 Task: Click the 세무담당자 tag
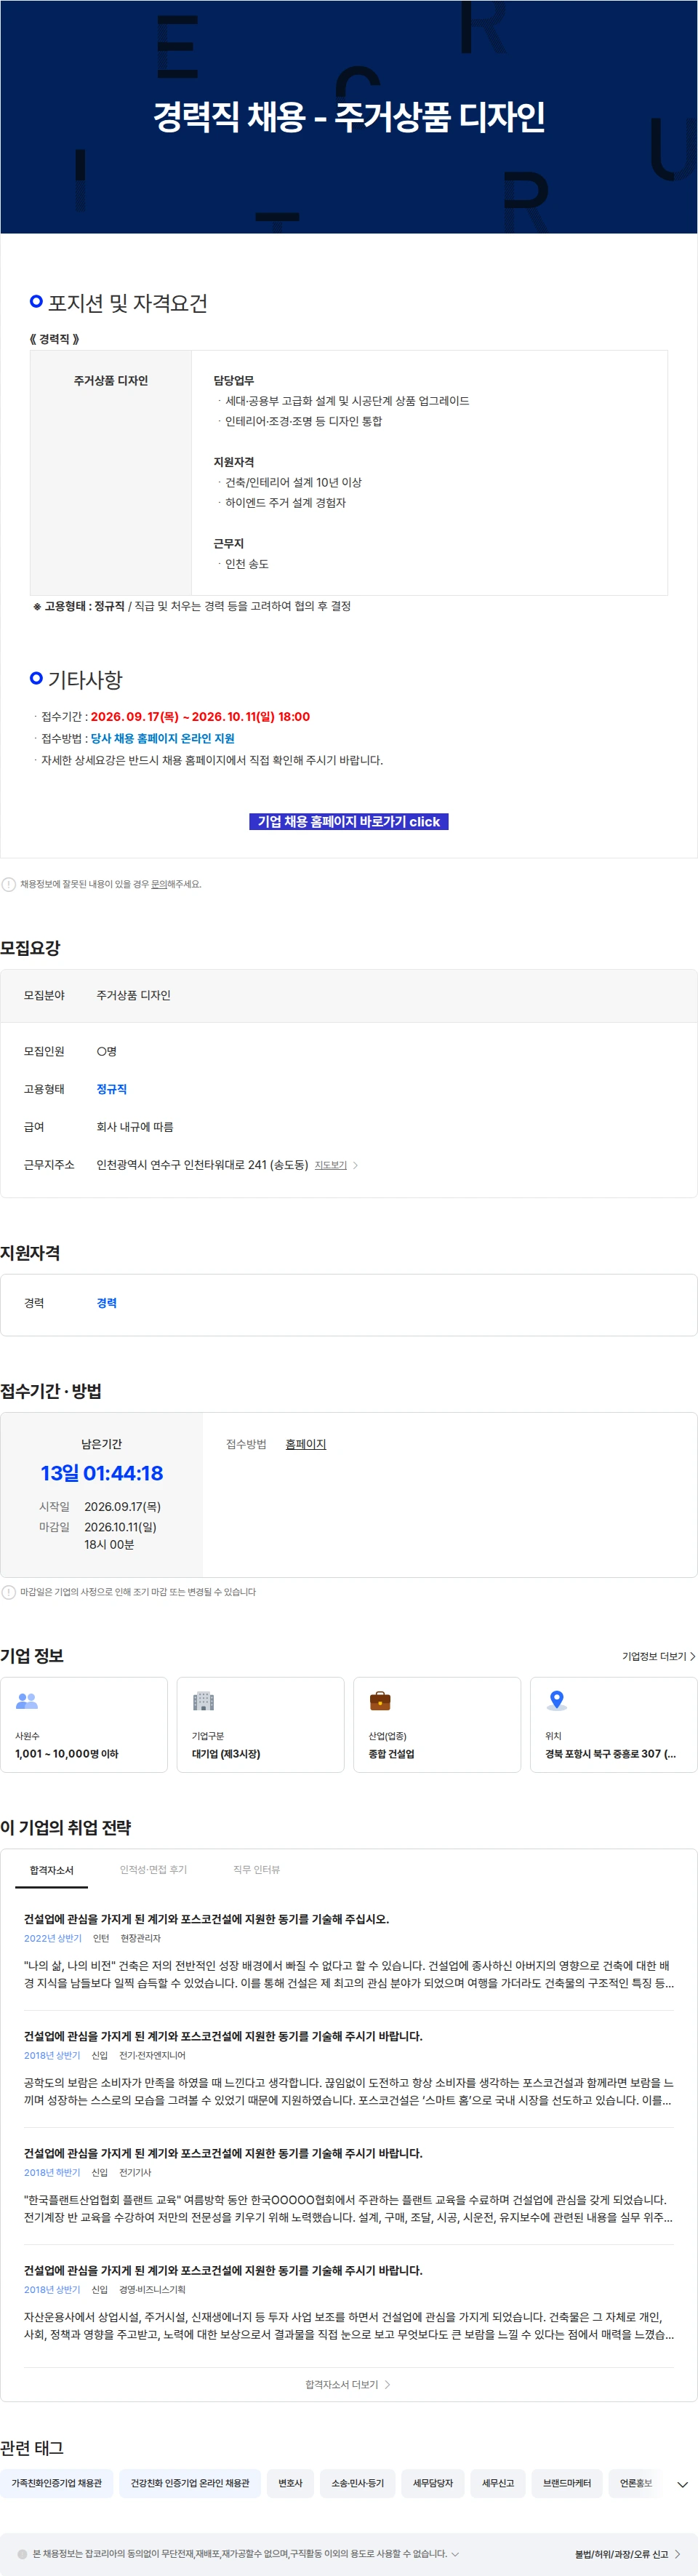433,2483
